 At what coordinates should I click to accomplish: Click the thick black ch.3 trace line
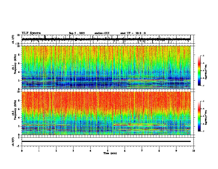pos(106,141)
